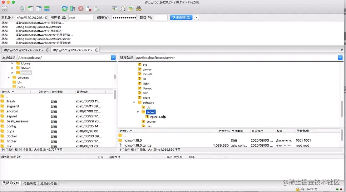Switch to 成功的传输 successful transfers tab
346x192 pixels.
(x=49, y=183)
